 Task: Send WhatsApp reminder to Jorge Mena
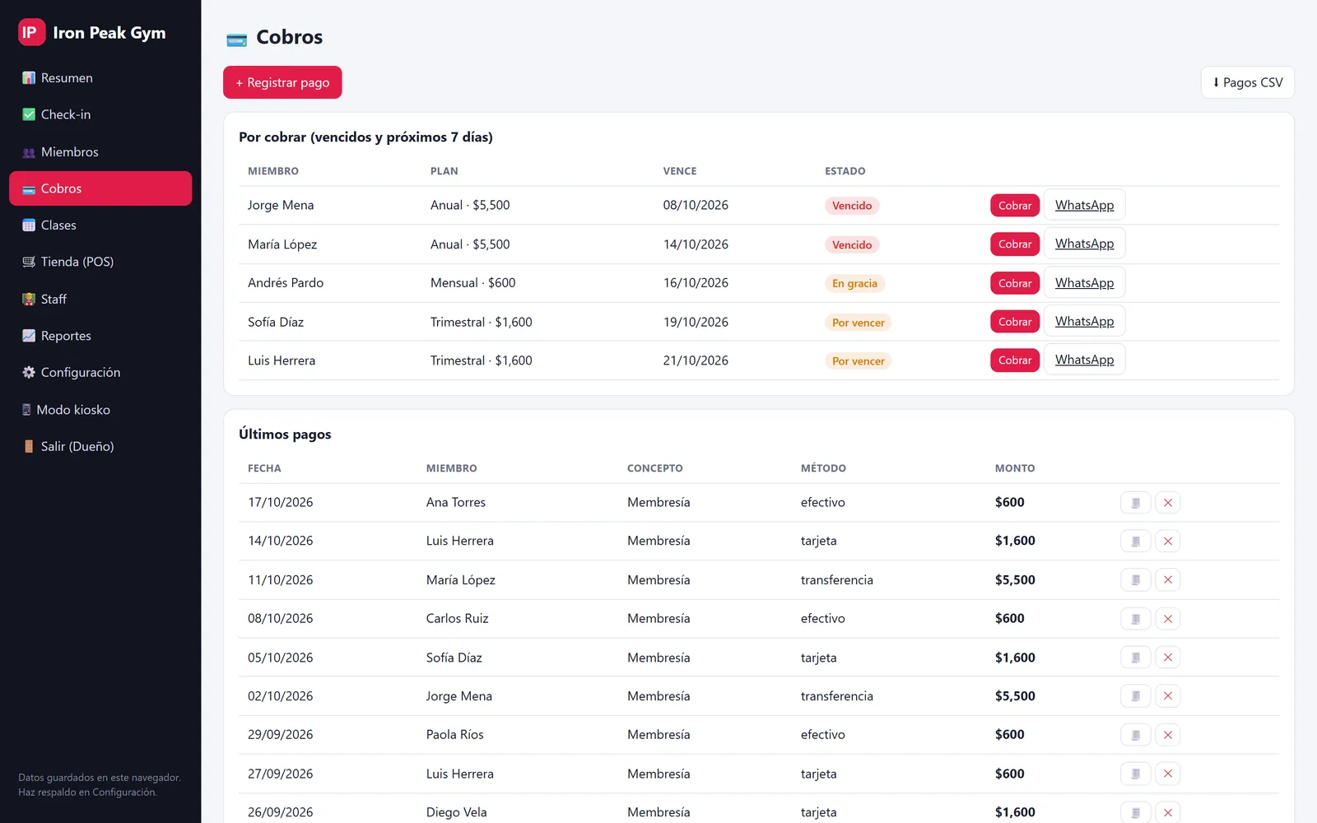pos(1084,205)
